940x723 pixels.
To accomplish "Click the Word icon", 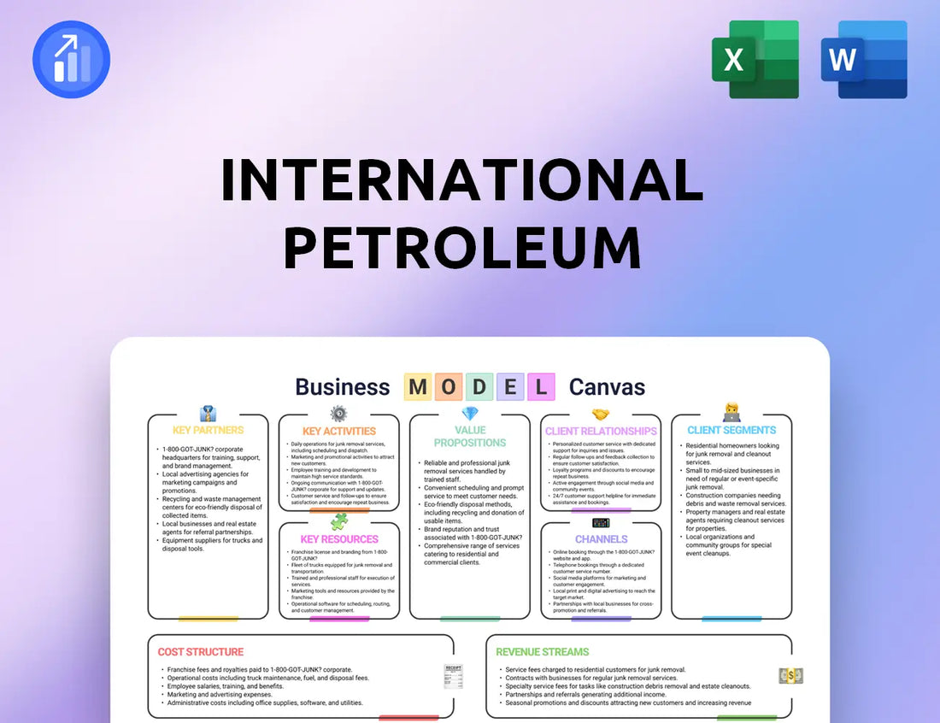I will click(864, 59).
